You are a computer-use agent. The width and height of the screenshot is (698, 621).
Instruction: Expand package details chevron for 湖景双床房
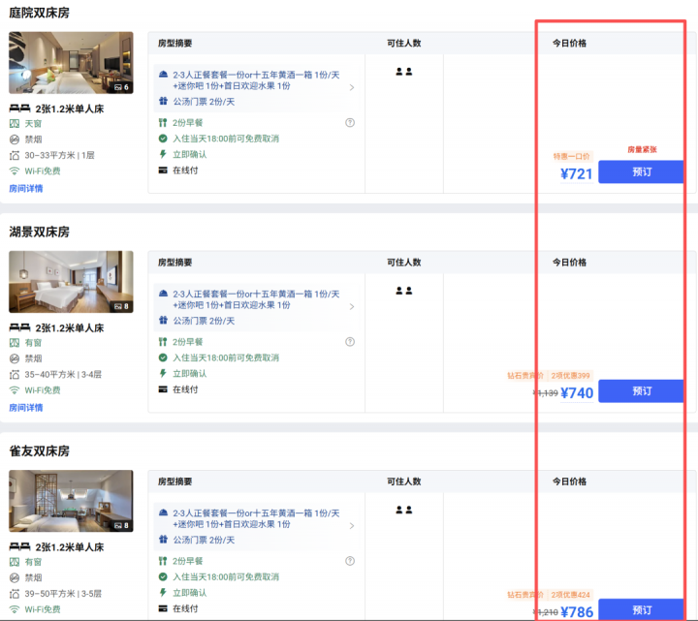(351, 306)
